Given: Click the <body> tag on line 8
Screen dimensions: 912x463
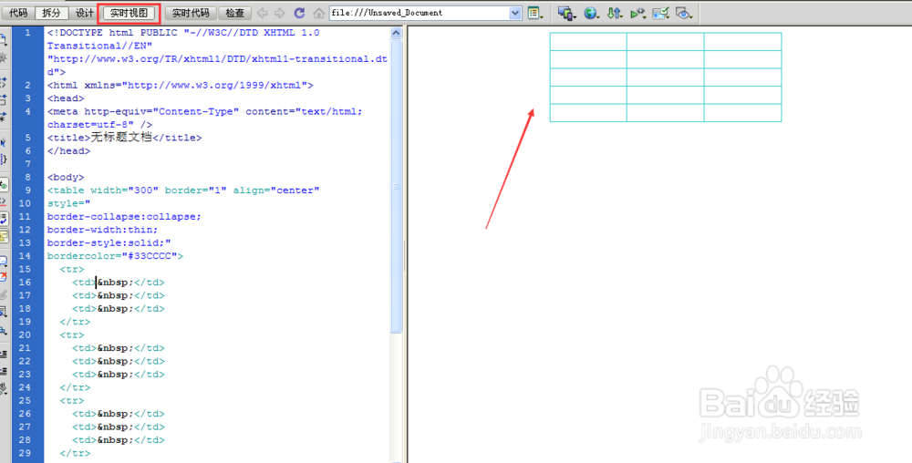Looking at the screenshot, I should coord(66,177).
